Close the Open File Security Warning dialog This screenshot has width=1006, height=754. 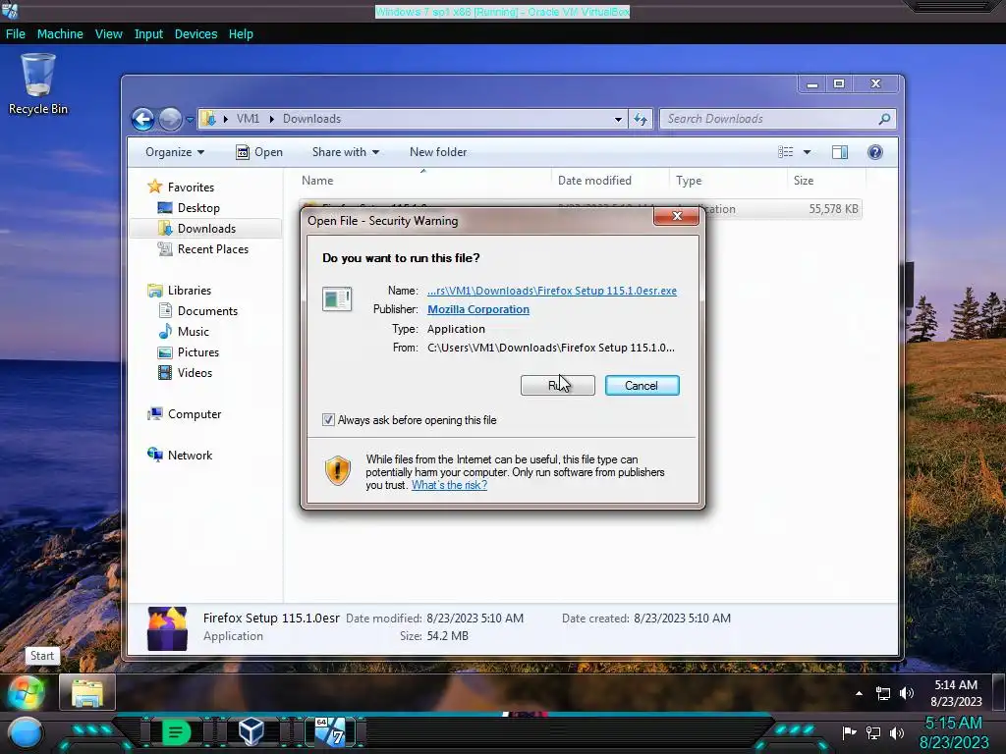point(676,216)
